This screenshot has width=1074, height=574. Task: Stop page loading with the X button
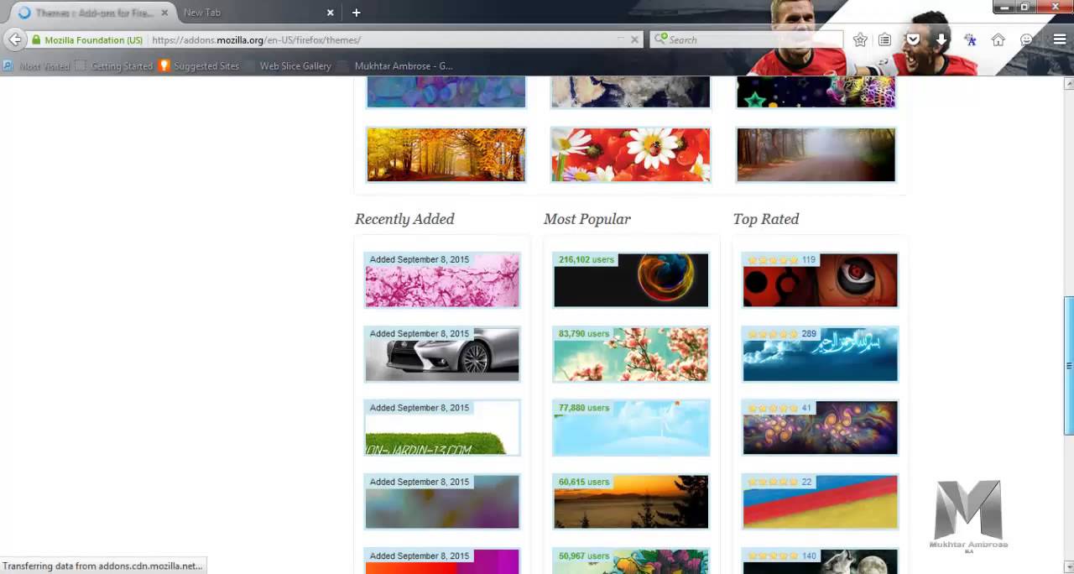[634, 39]
